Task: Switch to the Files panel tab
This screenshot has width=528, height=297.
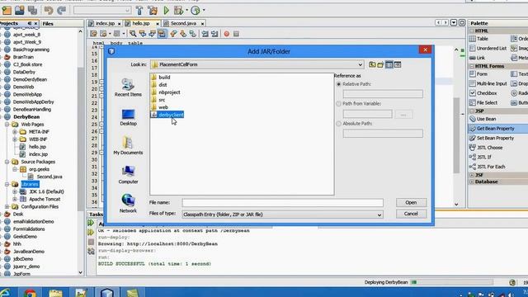Action: pos(48,24)
